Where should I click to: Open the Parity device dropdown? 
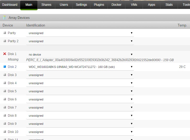point(80,33)
